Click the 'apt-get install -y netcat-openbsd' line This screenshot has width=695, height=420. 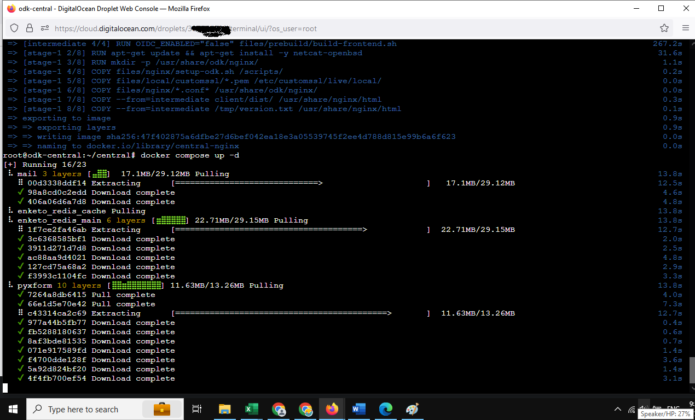click(185, 53)
